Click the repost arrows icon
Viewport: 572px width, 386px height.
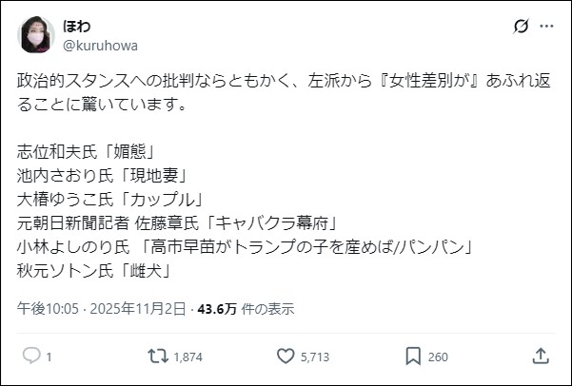157,356
